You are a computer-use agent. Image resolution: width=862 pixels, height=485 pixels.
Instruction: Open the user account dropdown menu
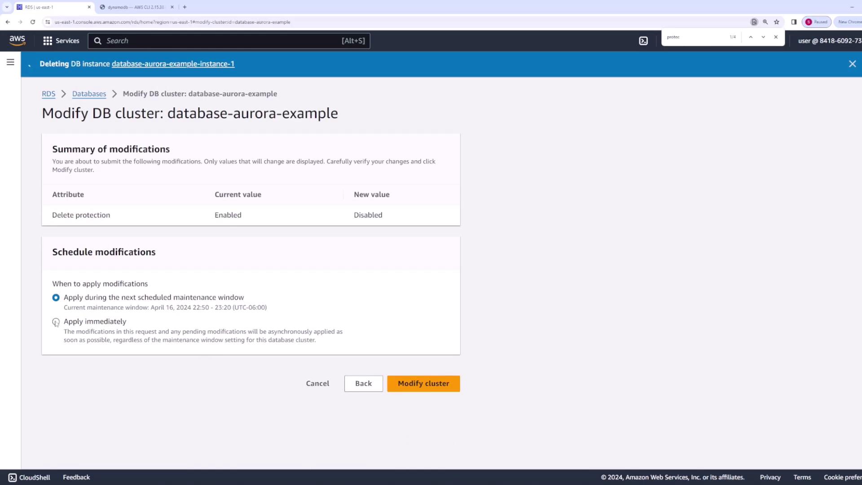829,41
